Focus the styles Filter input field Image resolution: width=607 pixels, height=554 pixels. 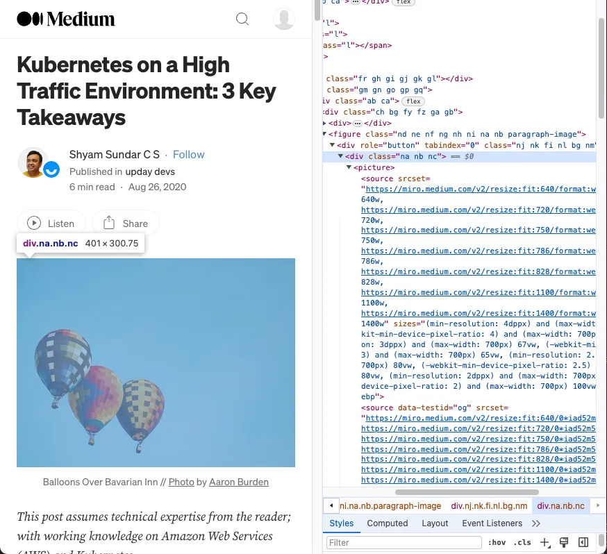click(404, 542)
